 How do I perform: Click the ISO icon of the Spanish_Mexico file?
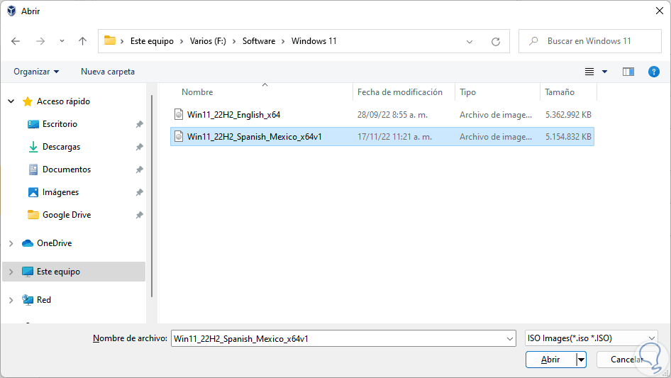tap(179, 137)
